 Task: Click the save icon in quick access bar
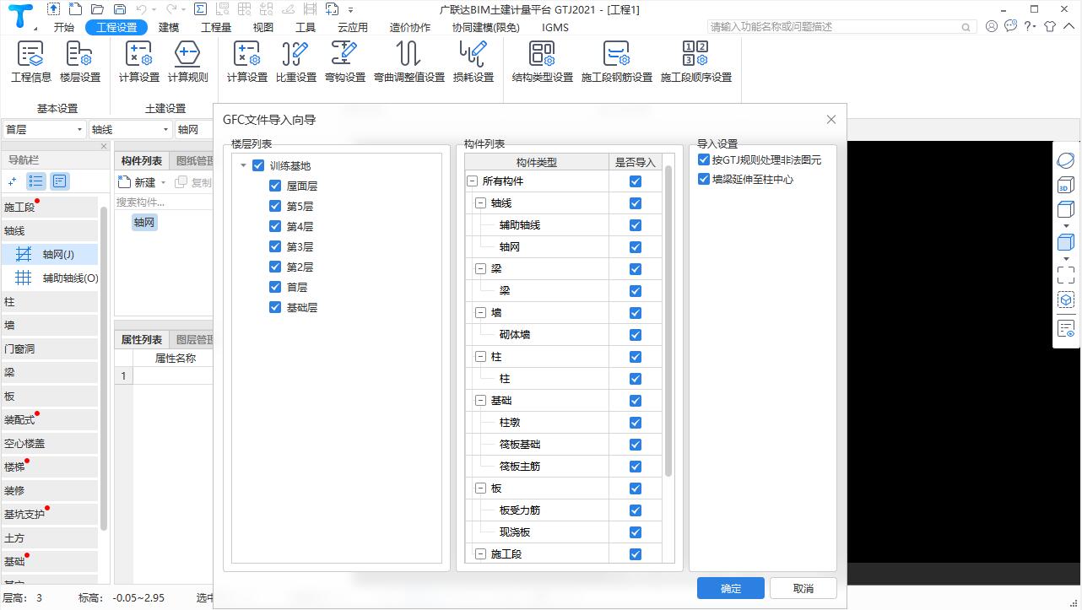(x=119, y=9)
